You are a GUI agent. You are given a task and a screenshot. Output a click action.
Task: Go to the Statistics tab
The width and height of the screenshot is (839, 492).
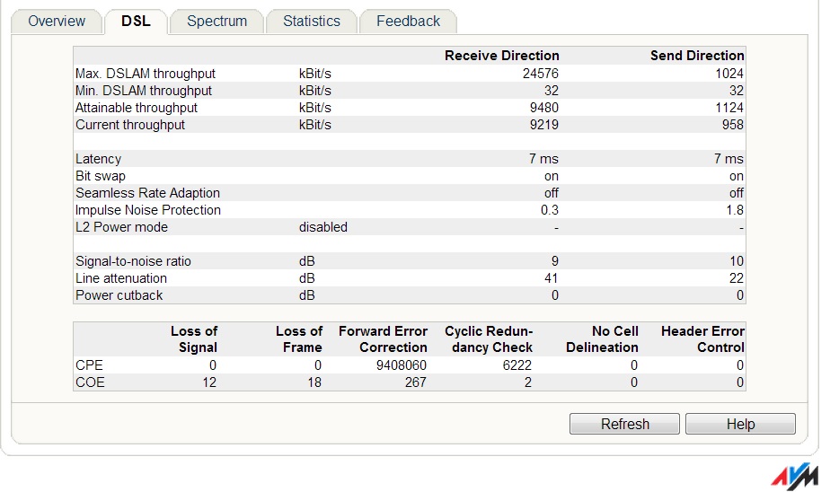click(x=312, y=22)
